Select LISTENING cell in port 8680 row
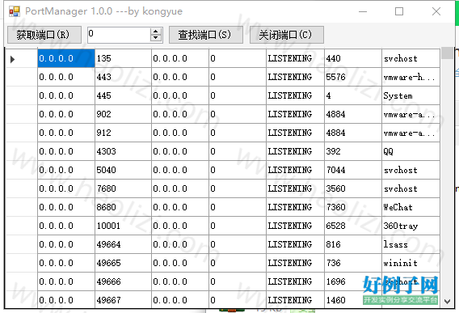This screenshot has height=313, width=459. click(296, 207)
